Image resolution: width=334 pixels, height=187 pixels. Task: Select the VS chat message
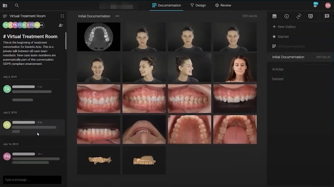[32, 127]
